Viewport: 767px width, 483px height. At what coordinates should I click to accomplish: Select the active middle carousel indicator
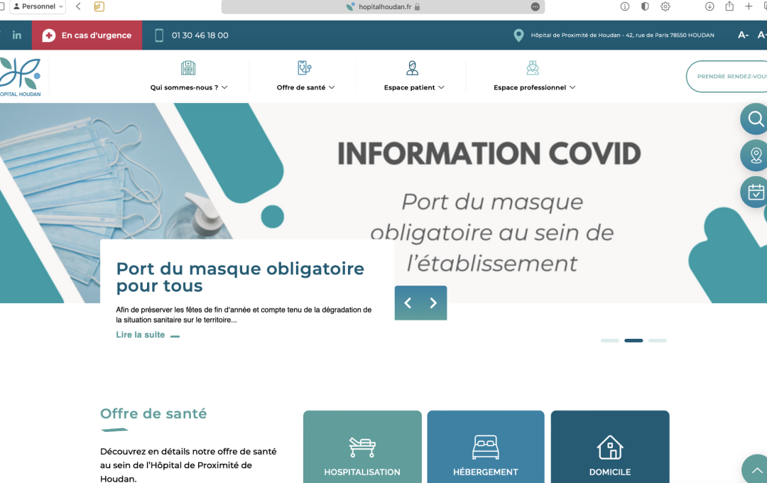[x=633, y=341]
